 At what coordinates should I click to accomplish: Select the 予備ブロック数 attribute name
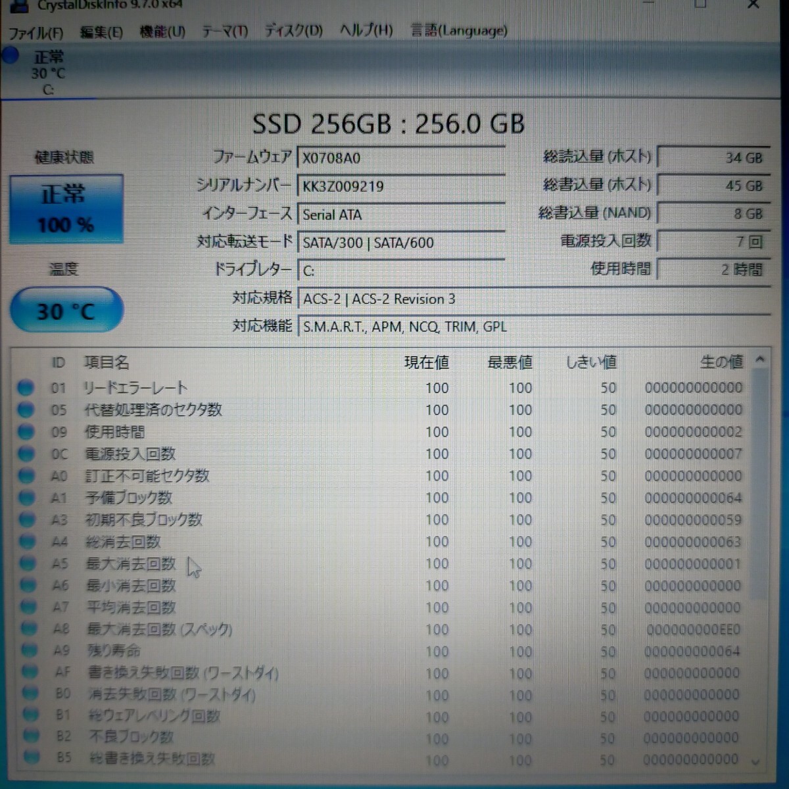click(129, 498)
